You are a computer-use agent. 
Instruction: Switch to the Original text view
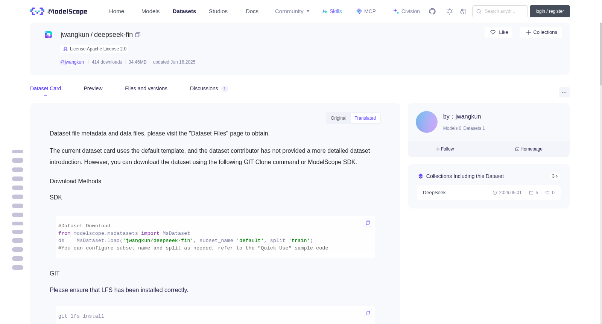click(339, 118)
